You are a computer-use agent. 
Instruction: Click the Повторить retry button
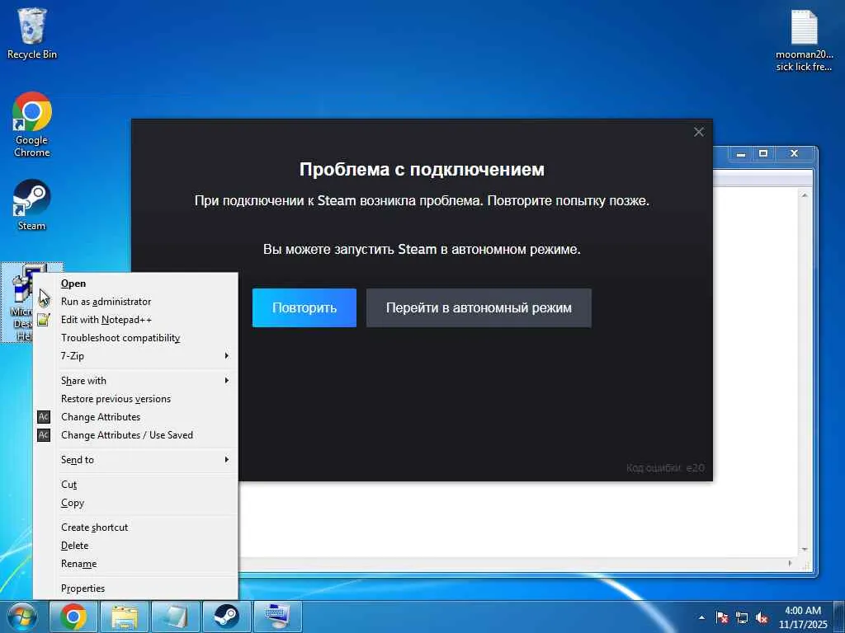304,308
